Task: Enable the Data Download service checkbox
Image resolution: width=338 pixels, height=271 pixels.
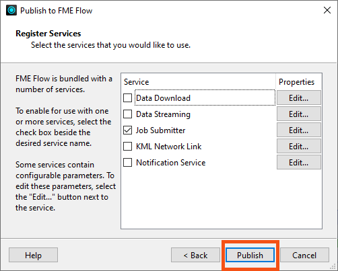Action: coord(127,98)
